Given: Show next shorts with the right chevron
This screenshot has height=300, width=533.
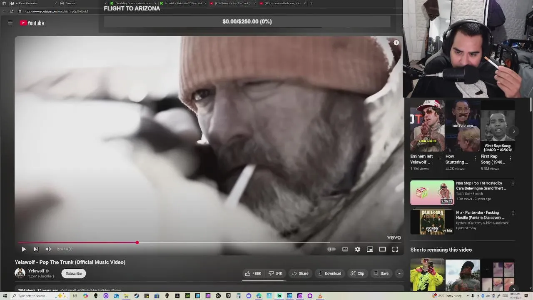Looking at the screenshot, I should pyautogui.click(x=514, y=131).
